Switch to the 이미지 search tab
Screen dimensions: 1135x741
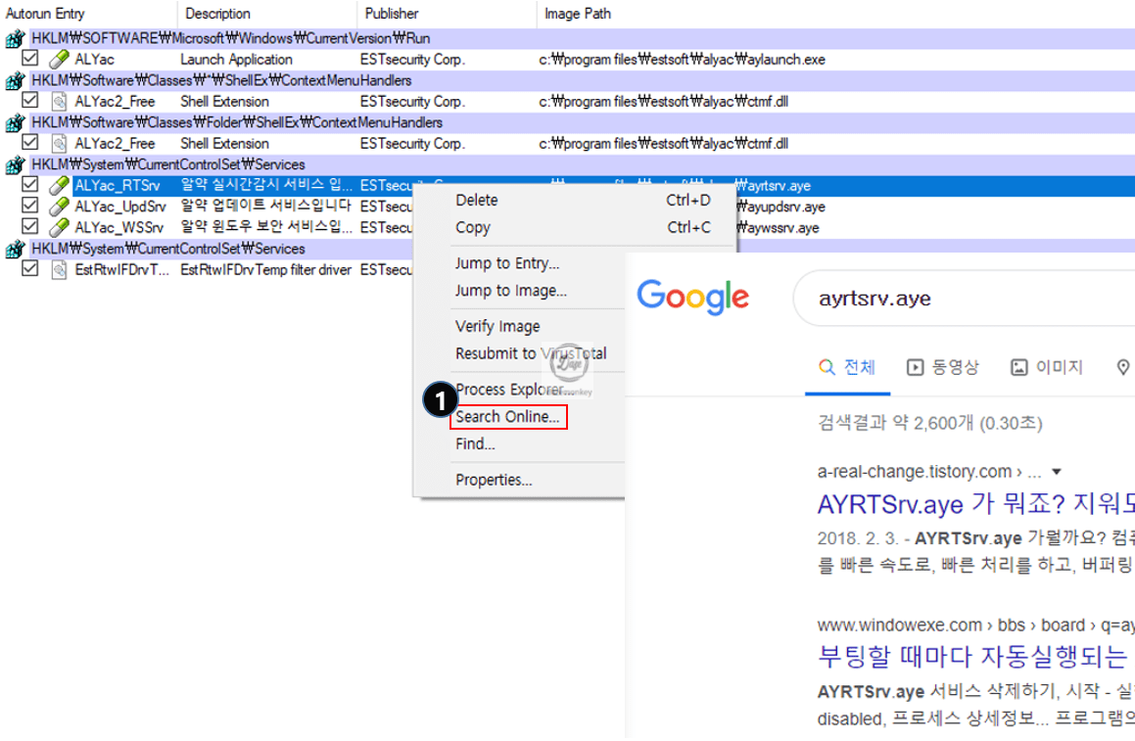[x=1047, y=368]
